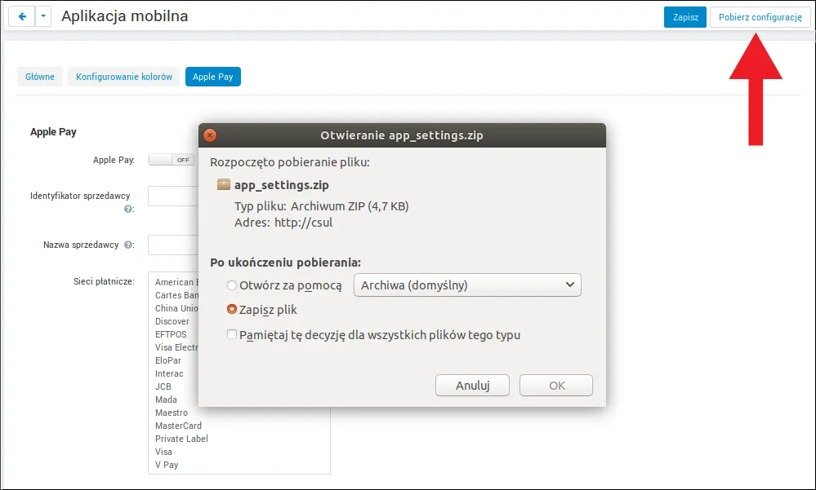Select China UnionPay in the list
Viewport: 816px width, 490px height.
click(177, 308)
